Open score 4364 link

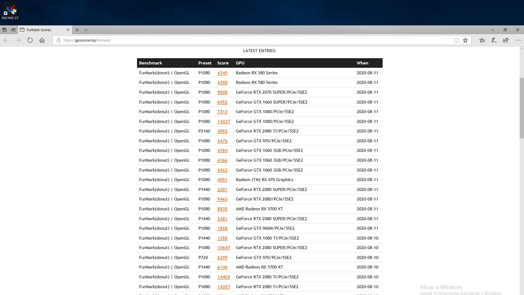(222, 151)
